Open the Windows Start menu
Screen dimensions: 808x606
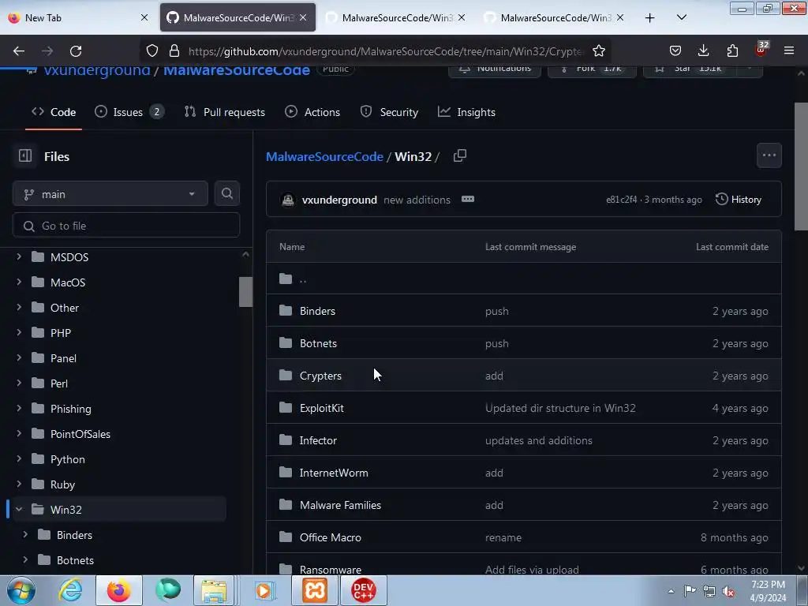(21, 590)
